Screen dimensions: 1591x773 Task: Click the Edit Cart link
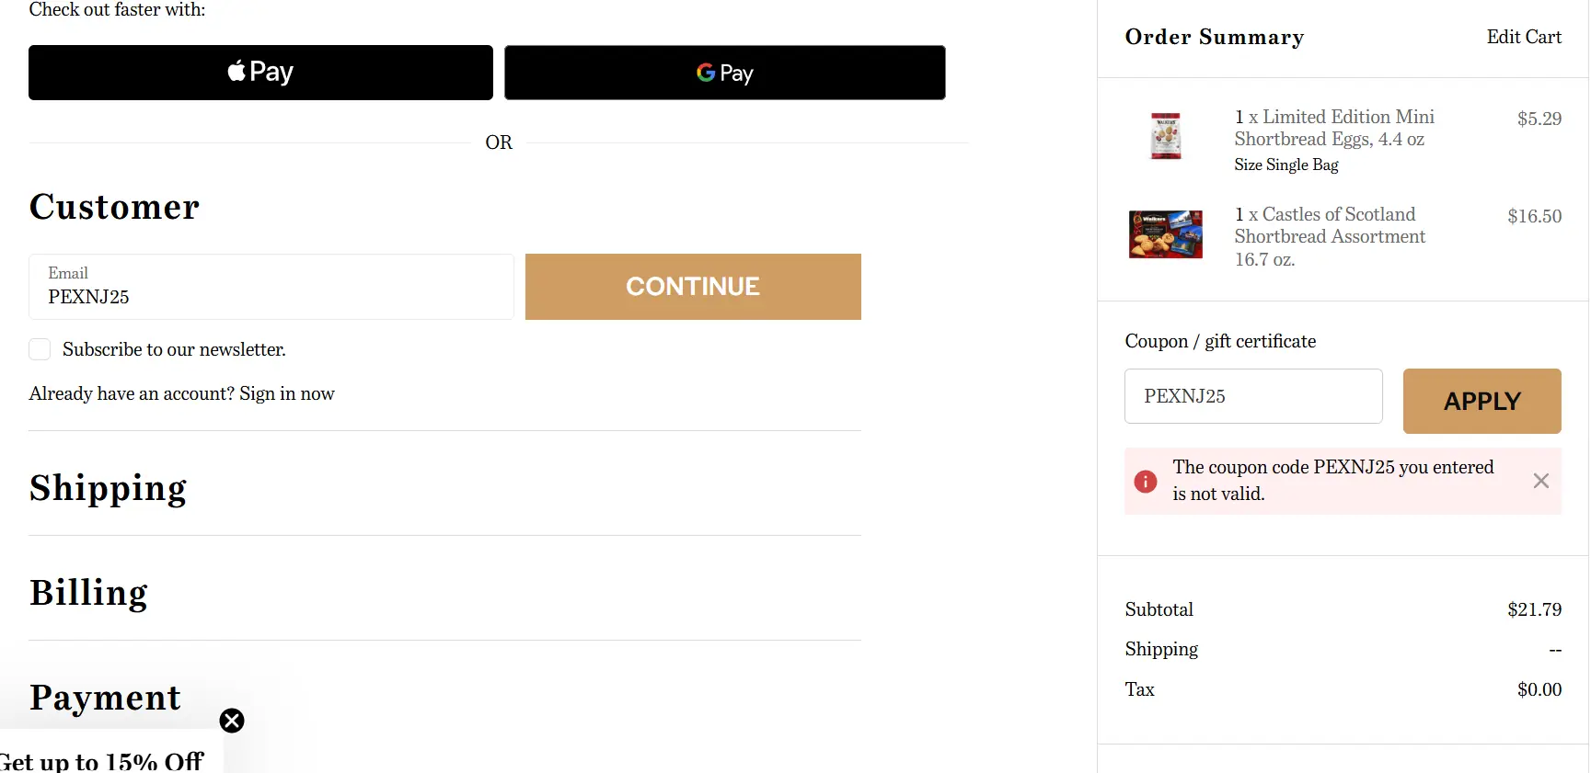(x=1523, y=37)
